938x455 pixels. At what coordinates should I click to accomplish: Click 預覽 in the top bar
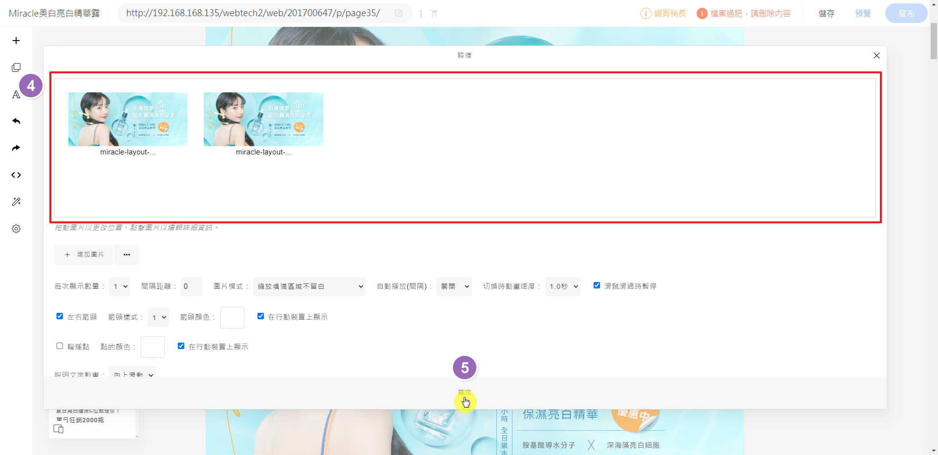[x=863, y=14]
